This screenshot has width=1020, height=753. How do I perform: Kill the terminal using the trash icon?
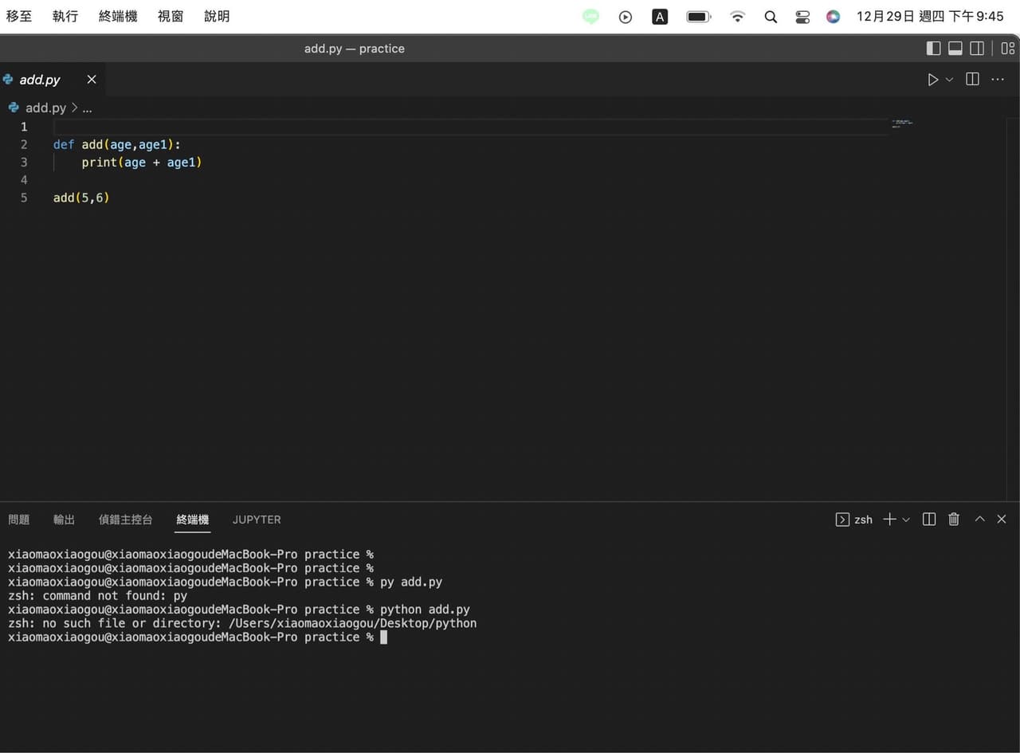953,519
